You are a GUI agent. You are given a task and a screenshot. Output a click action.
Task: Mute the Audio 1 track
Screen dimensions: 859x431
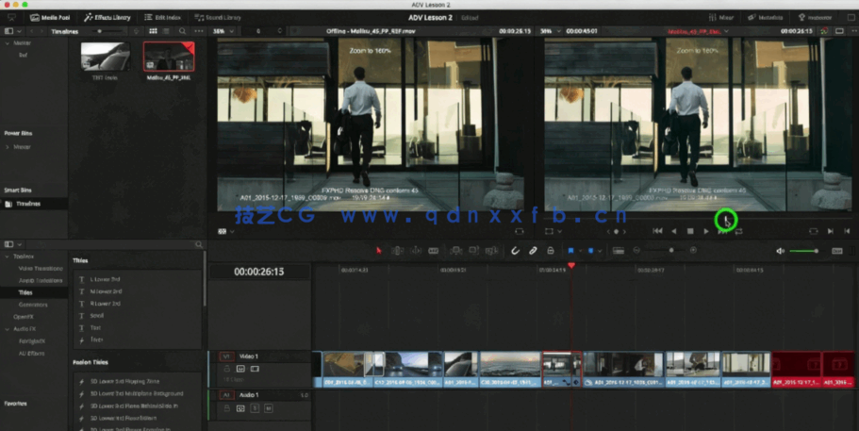(269, 408)
